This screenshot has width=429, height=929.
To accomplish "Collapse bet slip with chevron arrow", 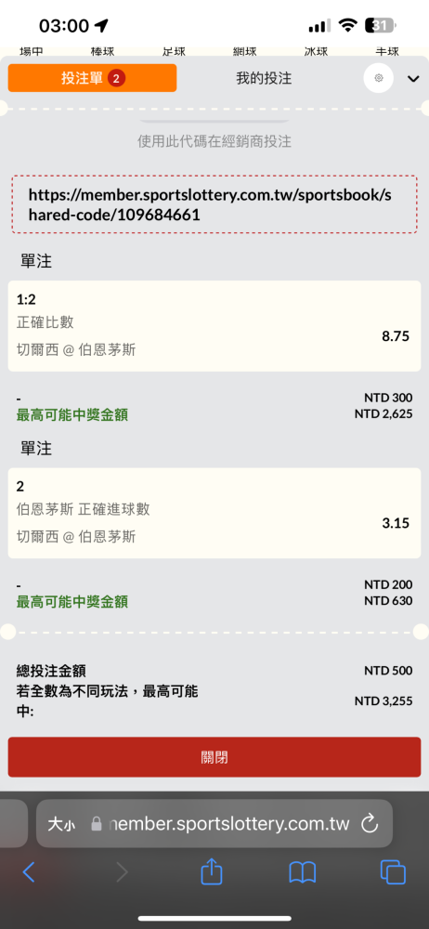I will click(x=413, y=79).
